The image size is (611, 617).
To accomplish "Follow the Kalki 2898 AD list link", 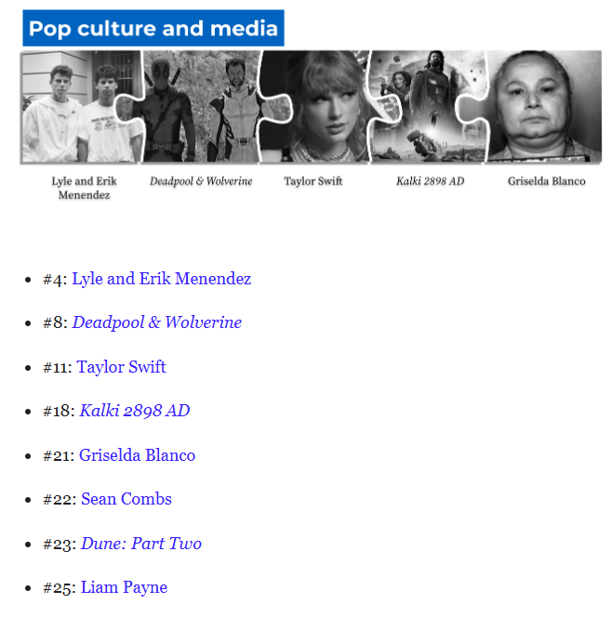I will point(134,411).
